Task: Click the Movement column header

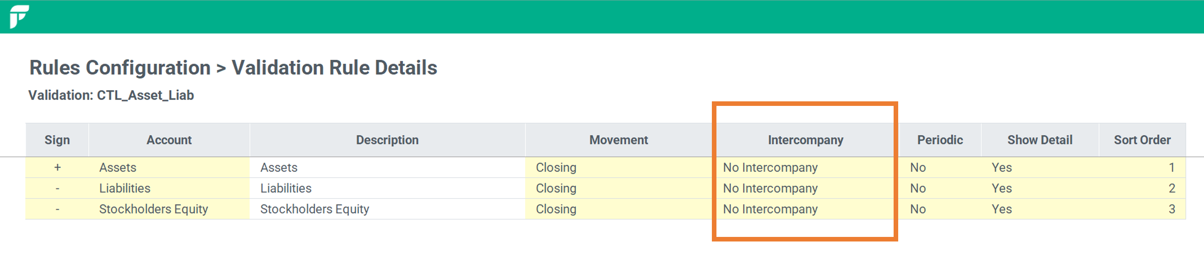Action: [x=618, y=140]
